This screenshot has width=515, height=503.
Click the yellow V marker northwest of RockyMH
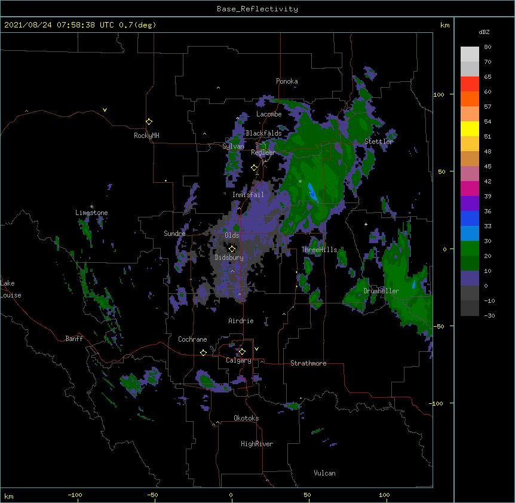[x=105, y=110]
